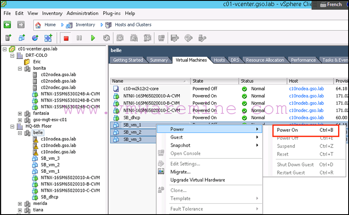This screenshot has height=215, width=349.
Task: Click the Suspend pause toolbar icon
Action: coord(79,38)
